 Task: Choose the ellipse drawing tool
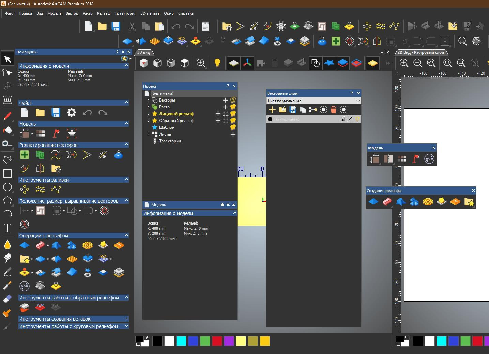click(7, 187)
